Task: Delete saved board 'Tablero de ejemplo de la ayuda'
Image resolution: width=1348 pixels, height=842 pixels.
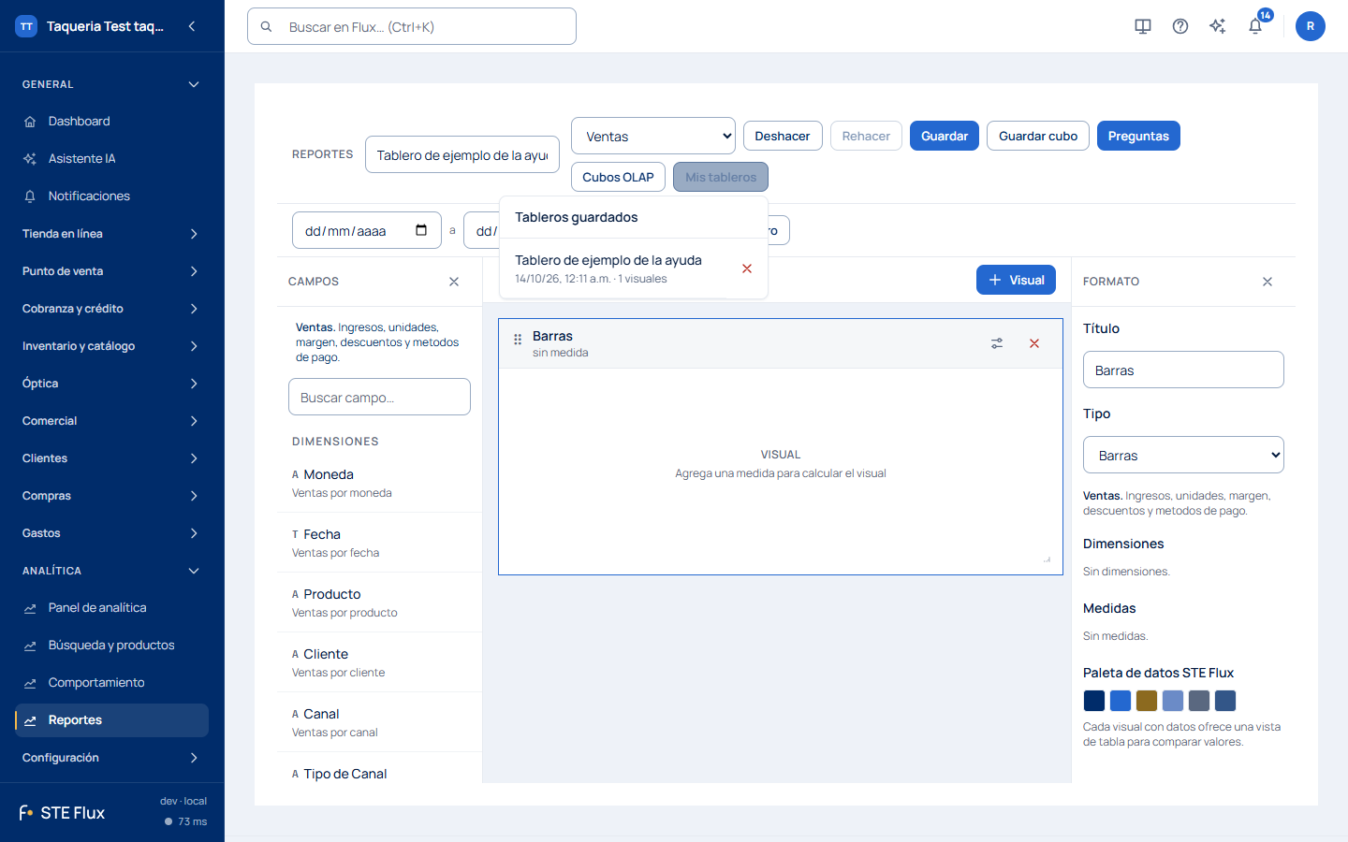Action: (x=747, y=269)
